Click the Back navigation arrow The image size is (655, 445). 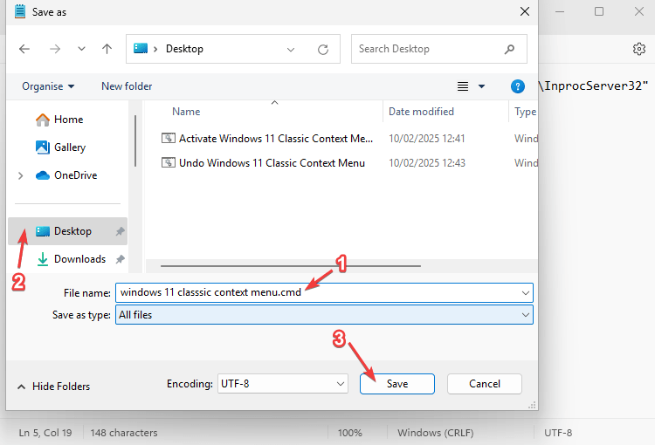tap(24, 49)
